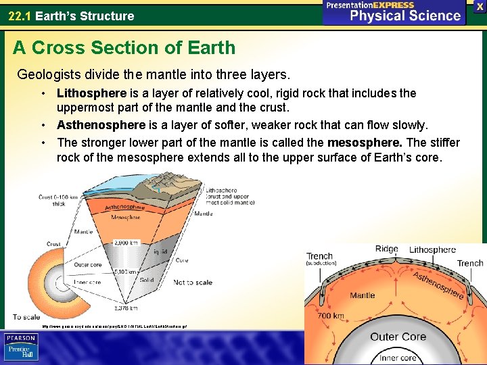
Task: Click the 'Not to scale' label
Action: (193, 283)
